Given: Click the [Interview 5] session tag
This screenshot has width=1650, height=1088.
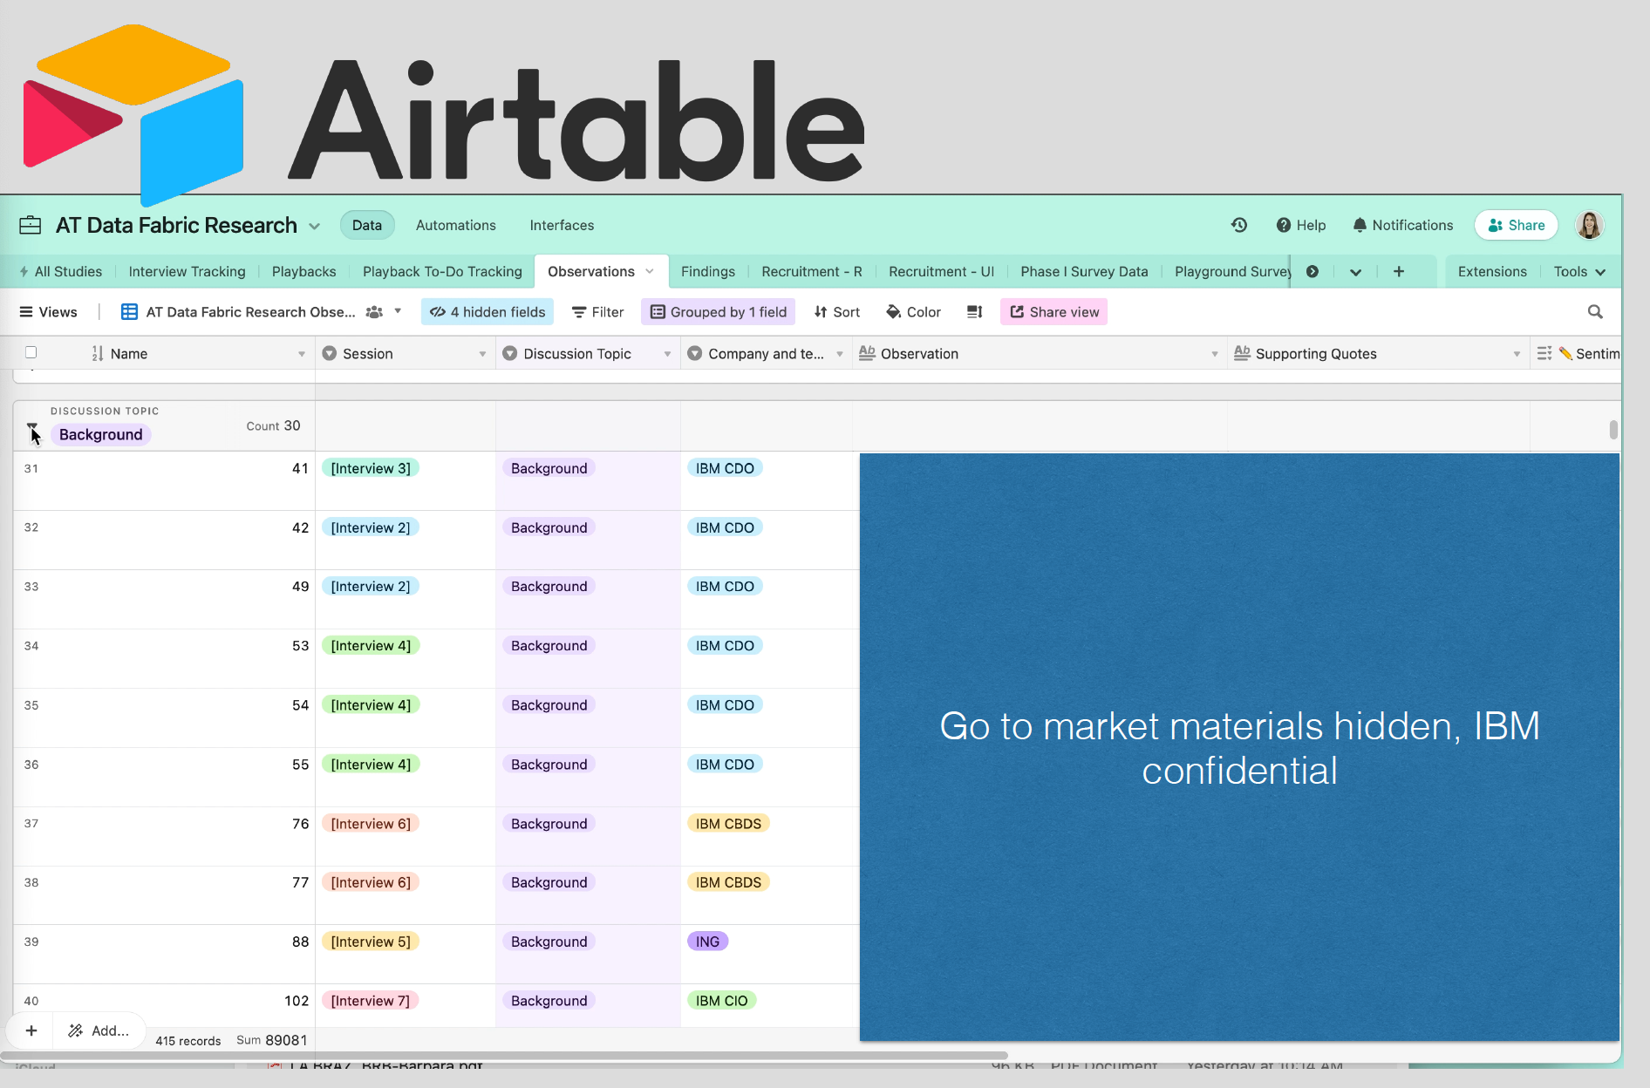Looking at the screenshot, I should (371, 942).
